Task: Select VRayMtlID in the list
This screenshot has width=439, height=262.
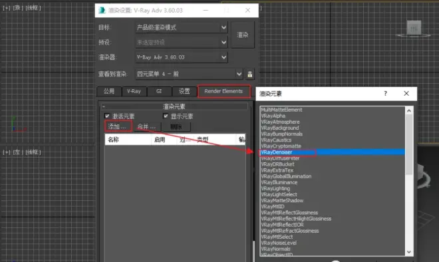Action: pos(273,207)
